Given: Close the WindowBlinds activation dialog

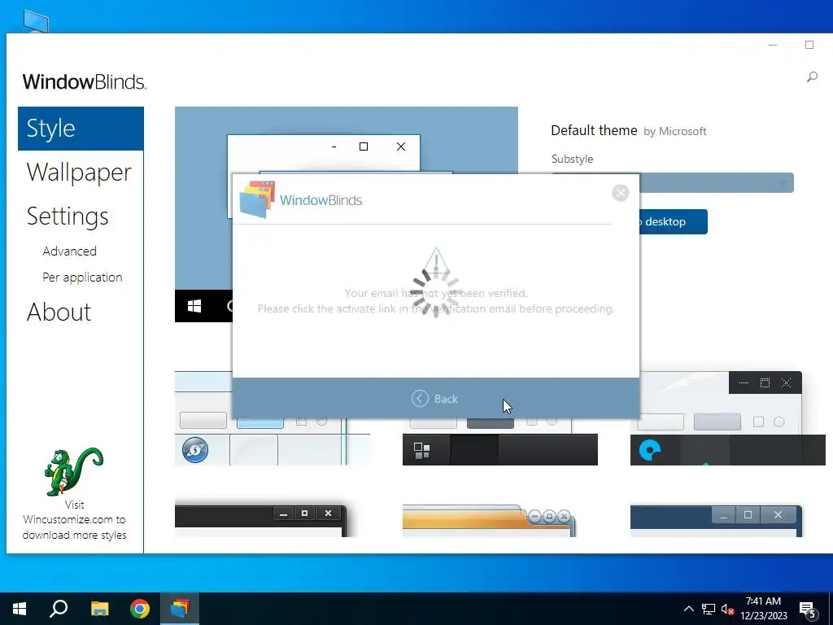Looking at the screenshot, I should click(x=620, y=192).
